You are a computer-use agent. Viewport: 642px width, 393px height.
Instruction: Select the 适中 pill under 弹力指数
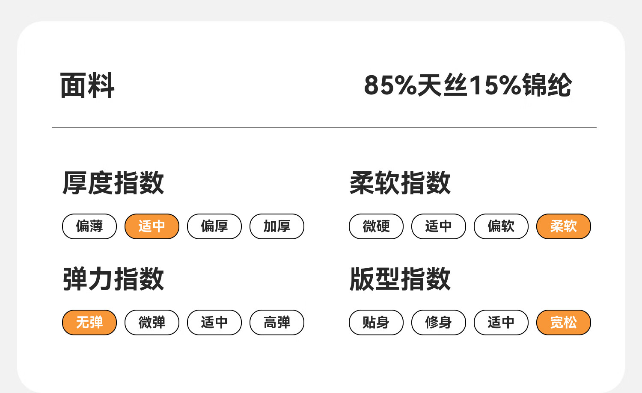tap(214, 323)
